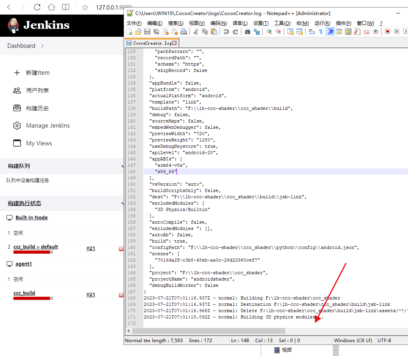Toggle Word Wrap in Notepad++ toolbar
Screen dimensions: 408x356
[x=312, y=32]
